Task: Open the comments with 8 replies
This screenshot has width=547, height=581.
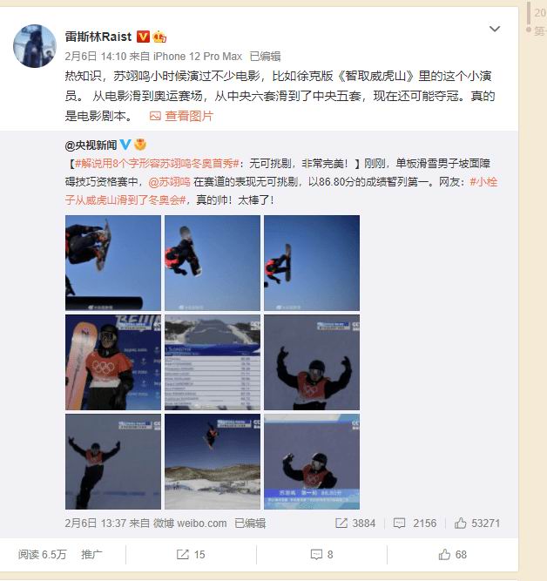Action: pos(321,555)
